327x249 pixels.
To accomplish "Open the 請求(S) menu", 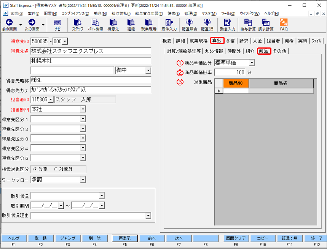I will 174,14.
